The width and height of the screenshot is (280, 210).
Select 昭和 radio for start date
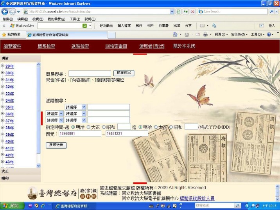tap(104, 127)
